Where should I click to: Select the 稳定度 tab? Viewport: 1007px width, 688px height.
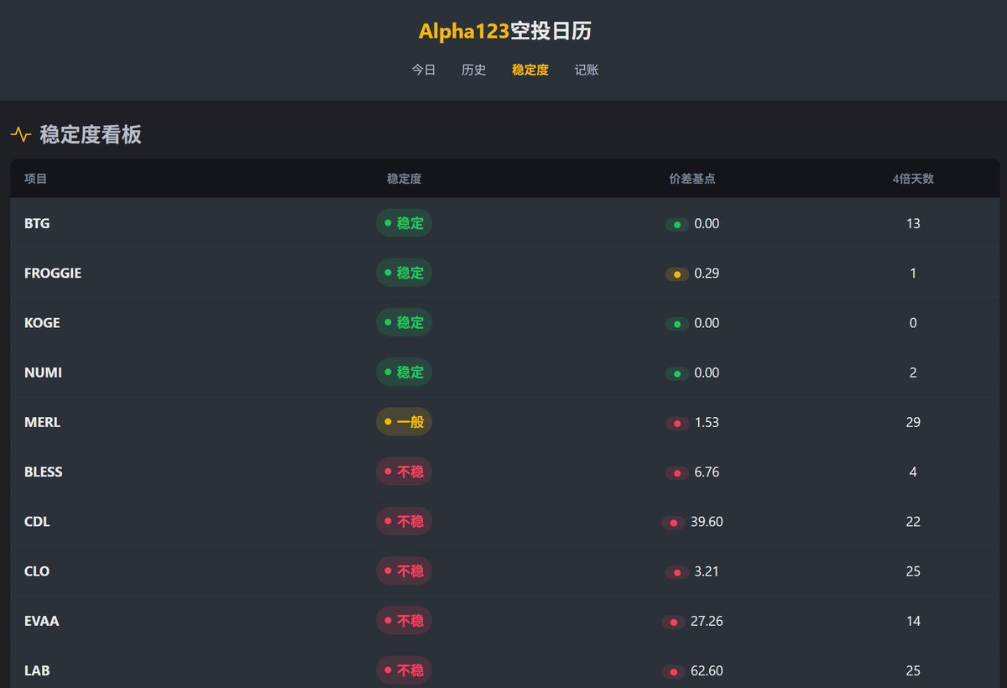tap(530, 70)
